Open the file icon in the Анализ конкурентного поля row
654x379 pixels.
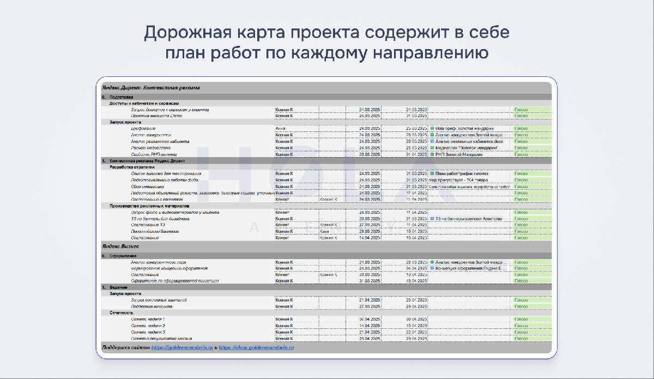click(x=432, y=262)
